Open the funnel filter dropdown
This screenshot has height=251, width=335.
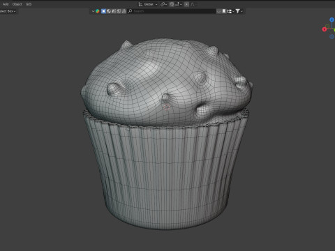(239, 11)
